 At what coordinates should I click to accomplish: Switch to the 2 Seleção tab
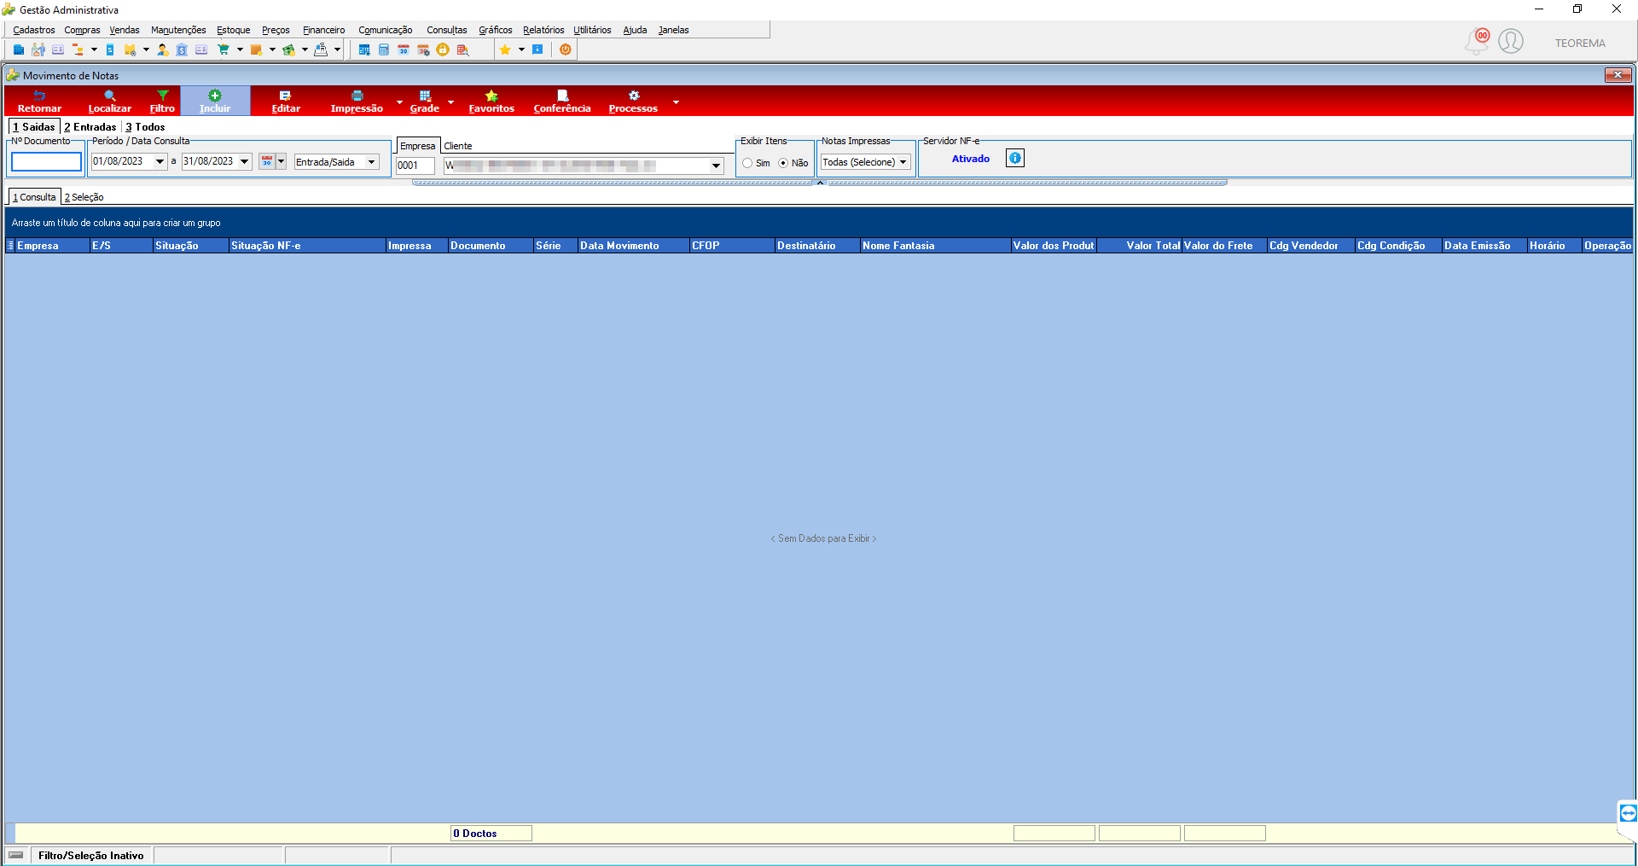pos(84,197)
